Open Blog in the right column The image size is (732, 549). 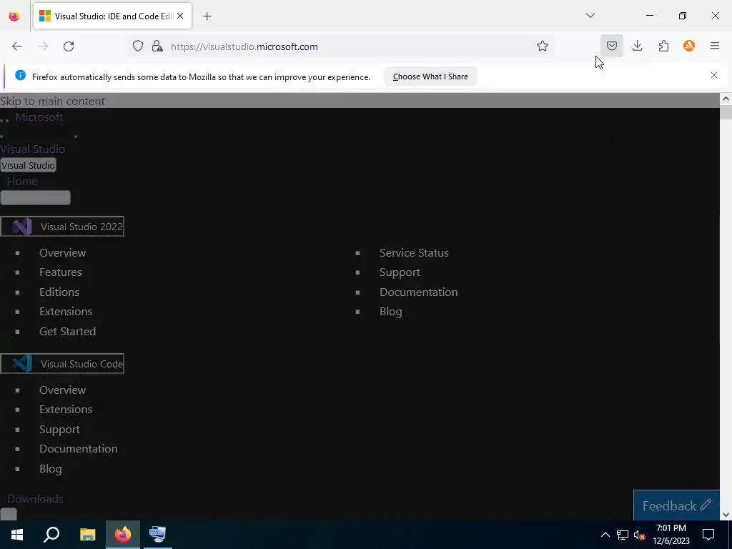tap(391, 312)
